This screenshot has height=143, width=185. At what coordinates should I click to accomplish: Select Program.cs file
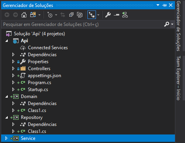pyautogui.click(x=39, y=83)
